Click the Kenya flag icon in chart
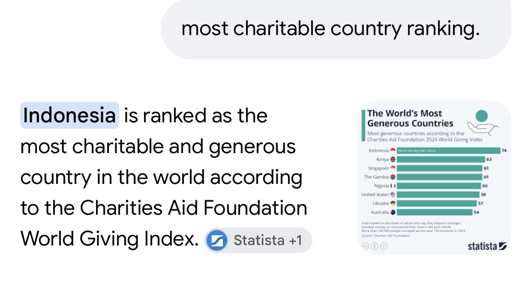This screenshot has height=290, width=528. click(393, 160)
